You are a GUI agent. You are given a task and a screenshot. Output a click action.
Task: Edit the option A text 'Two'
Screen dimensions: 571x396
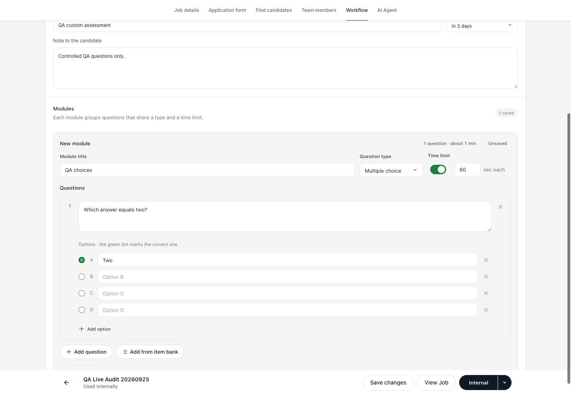(x=287, y=260)
